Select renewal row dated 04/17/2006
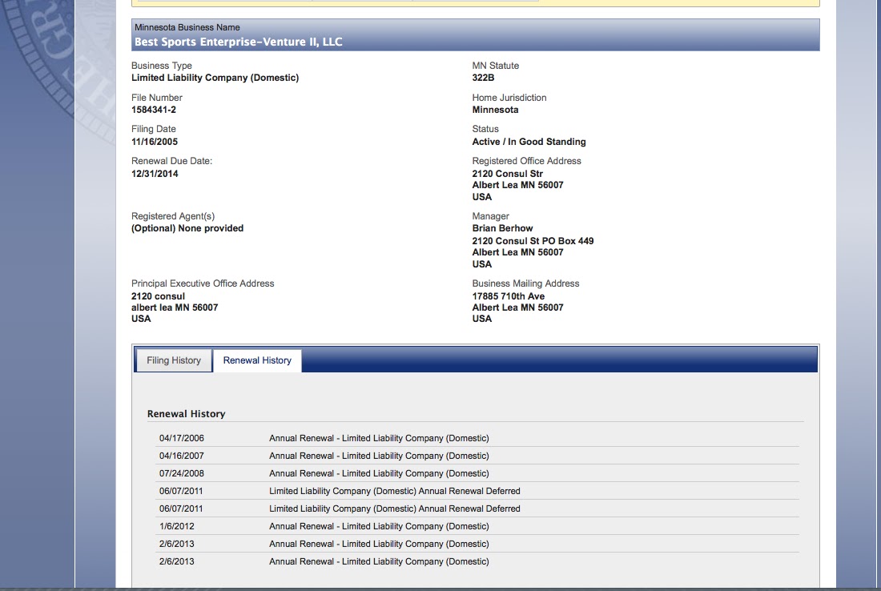 tap(477, 438)
